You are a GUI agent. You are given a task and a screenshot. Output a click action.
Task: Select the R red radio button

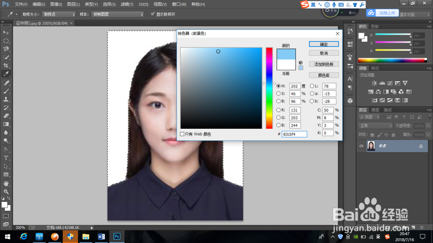coord(278,110)
